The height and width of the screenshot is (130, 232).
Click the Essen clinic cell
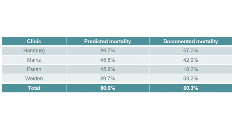34,69
